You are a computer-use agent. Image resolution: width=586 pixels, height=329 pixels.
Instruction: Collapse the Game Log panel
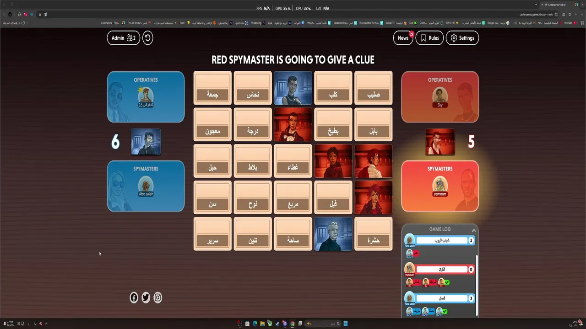[x=474, y=229]
